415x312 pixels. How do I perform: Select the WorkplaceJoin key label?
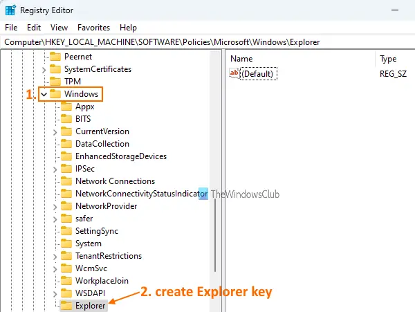[102, 280]
